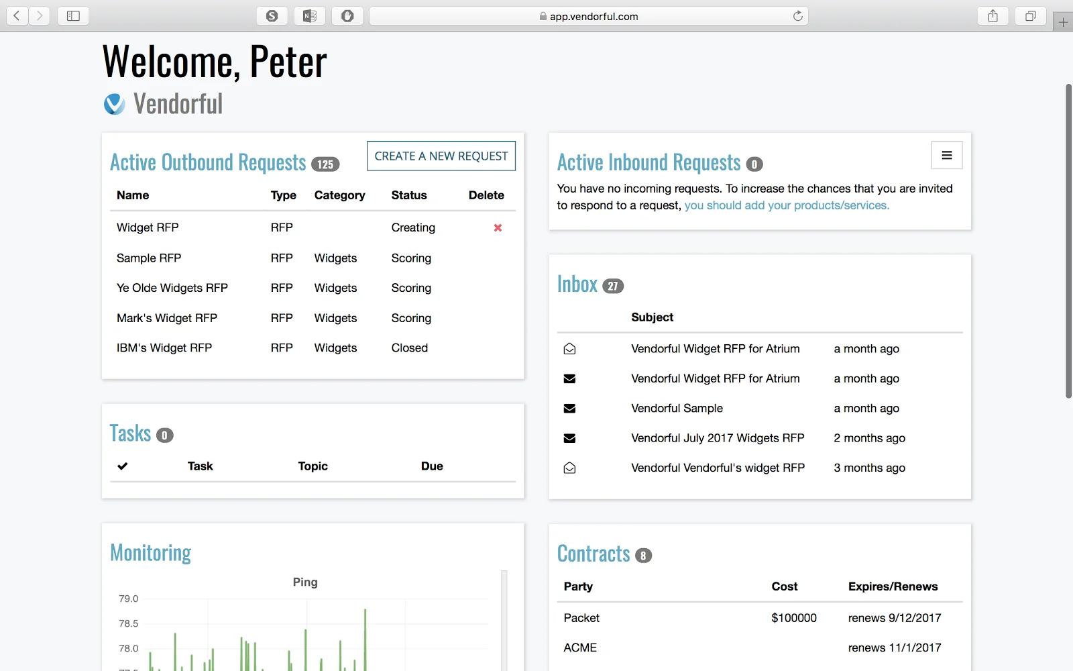
Task: Click closed-envelope icon for second Atrium message
Action: 569,378
